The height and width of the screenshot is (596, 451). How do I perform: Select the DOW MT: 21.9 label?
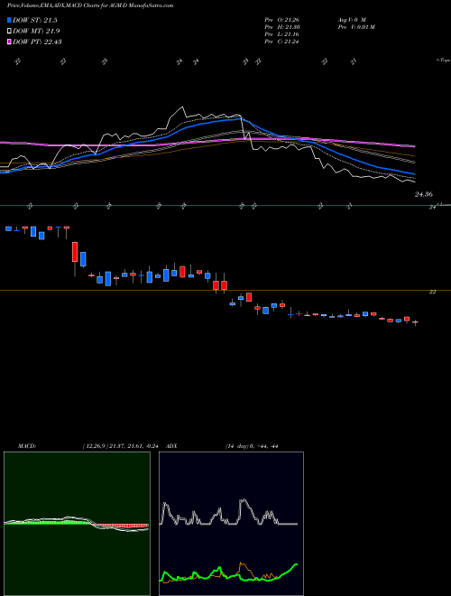(x=36, y=31)
